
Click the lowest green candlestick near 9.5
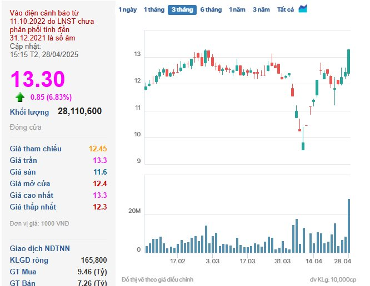(303, 146)
